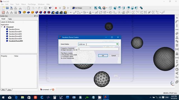Set the Top view cube icon
This screenshot has width=179, height=100.
[x=119, y=8]
